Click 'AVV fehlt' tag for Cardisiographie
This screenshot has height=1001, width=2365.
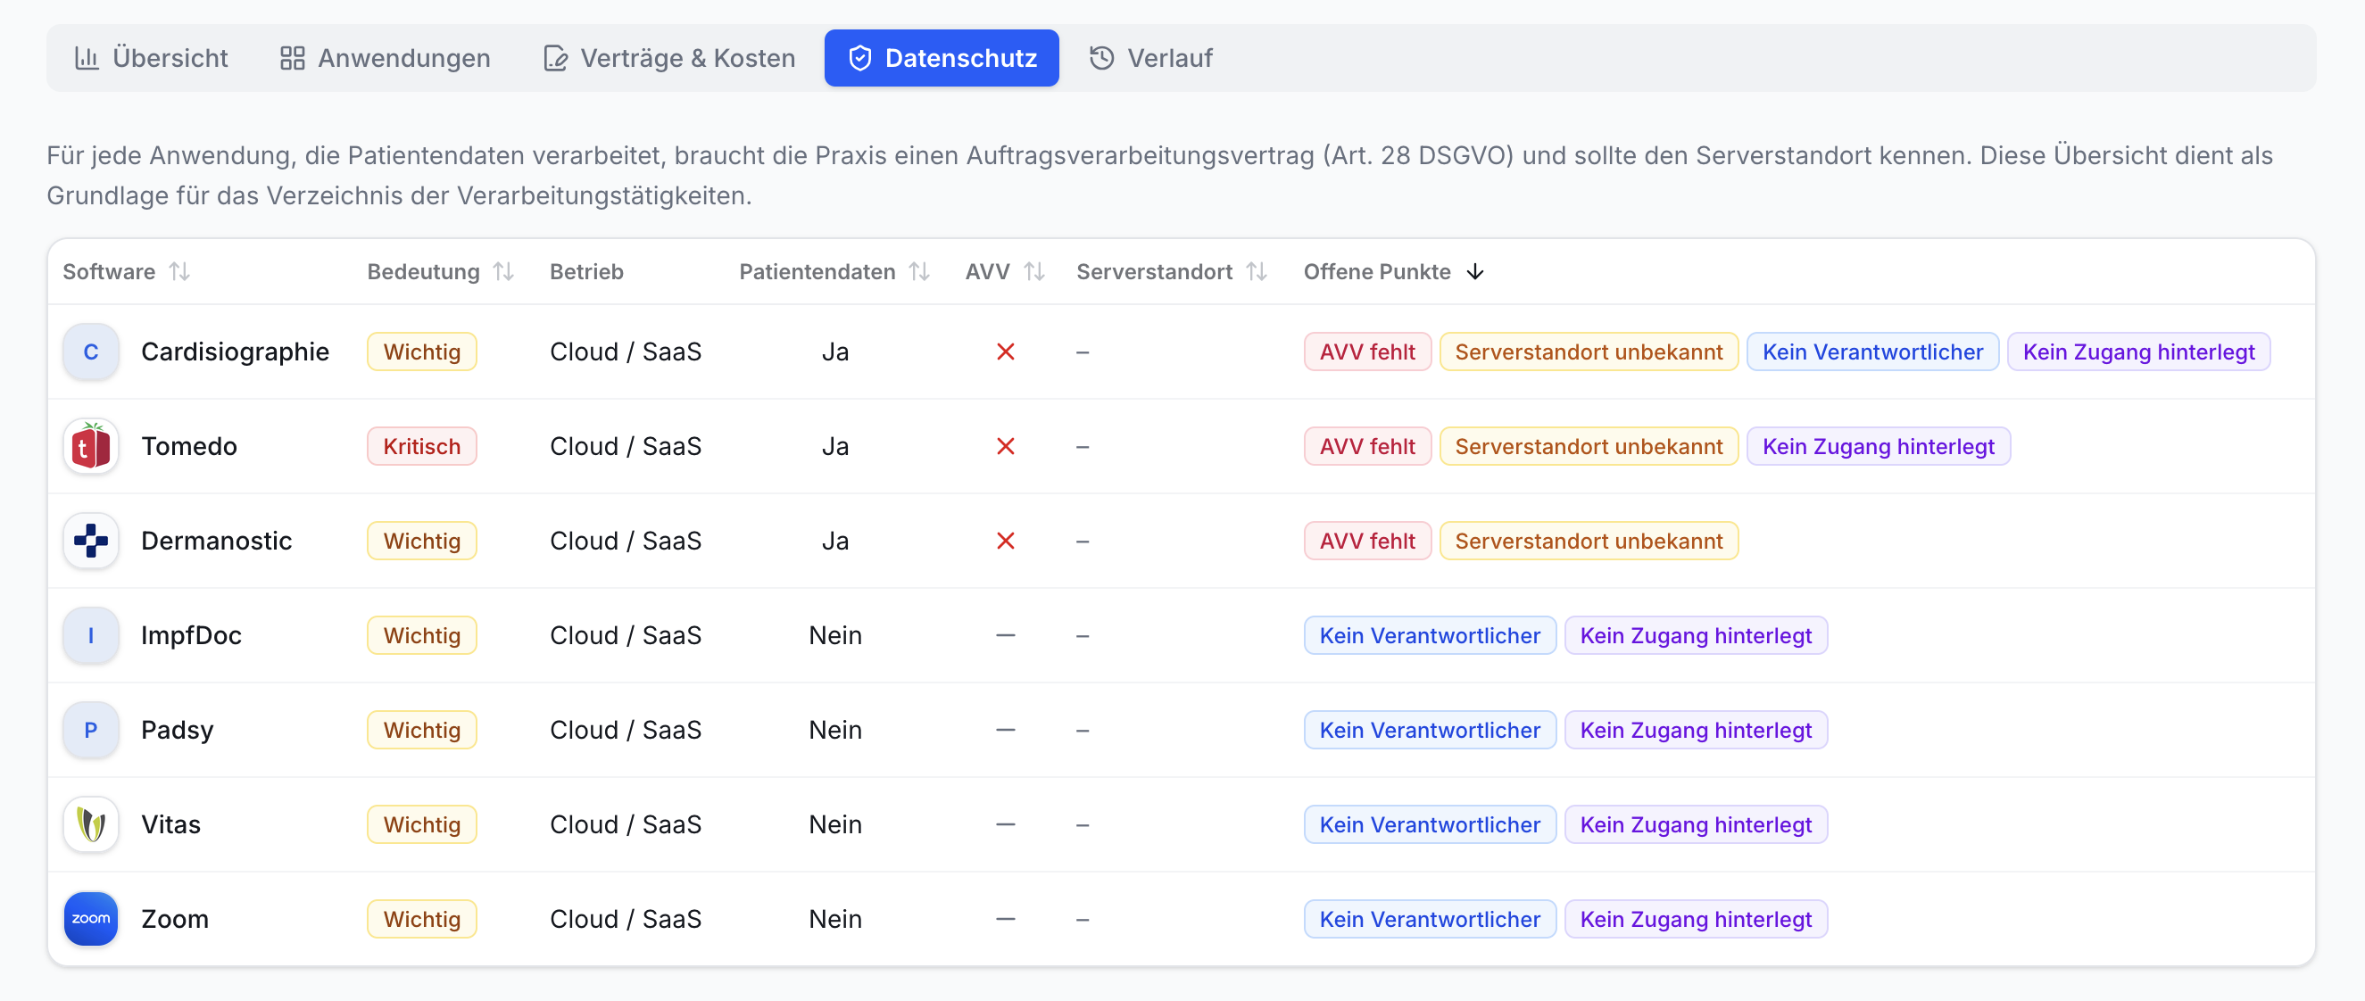[x=1367, y=352]
